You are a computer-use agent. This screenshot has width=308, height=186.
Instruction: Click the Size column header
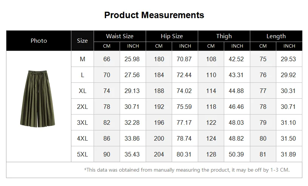click(x=82, y=41)
